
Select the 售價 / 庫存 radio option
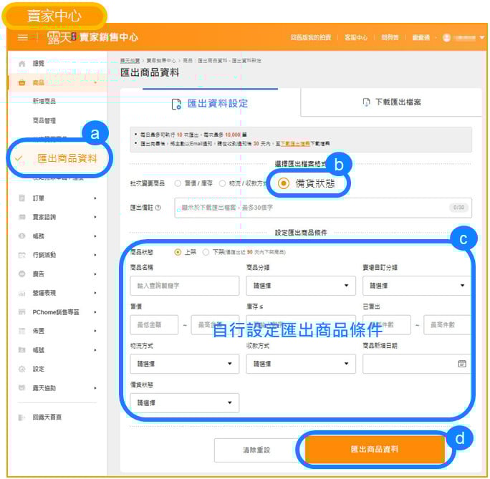(178, 183)
